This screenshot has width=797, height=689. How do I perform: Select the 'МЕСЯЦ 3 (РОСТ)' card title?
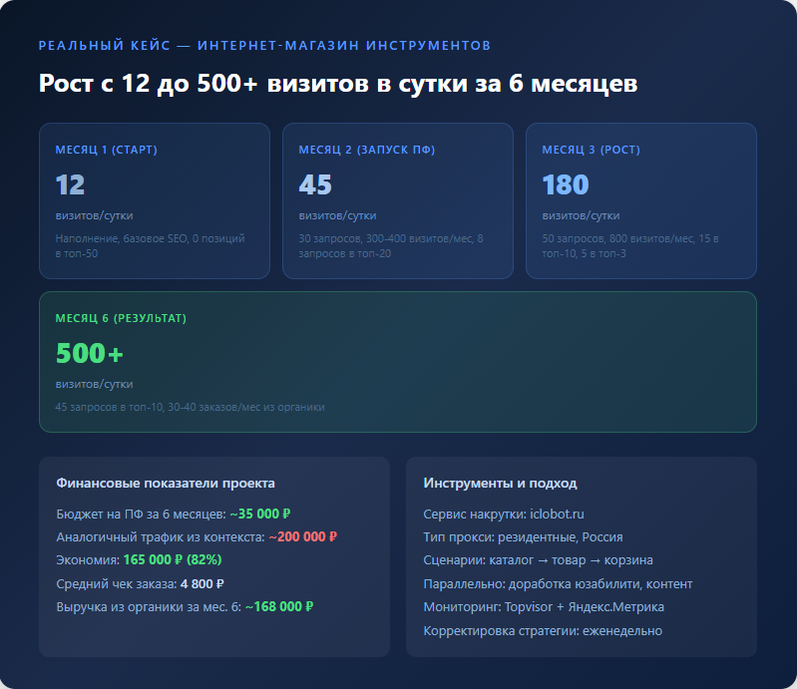[x=592, y=150]
